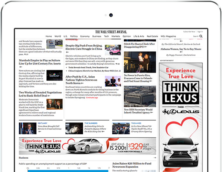Click the Subscribe Now link
The image size is (222, 172).
(189, 32)
